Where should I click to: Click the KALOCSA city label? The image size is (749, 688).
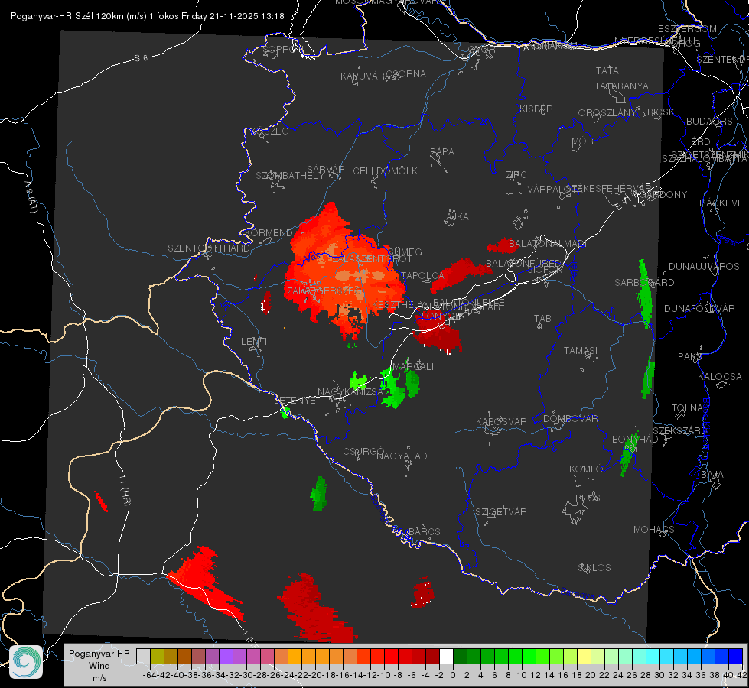720,377
